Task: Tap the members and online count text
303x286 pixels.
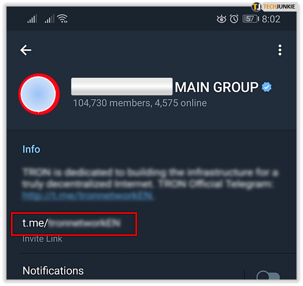Action: (140, 103)
